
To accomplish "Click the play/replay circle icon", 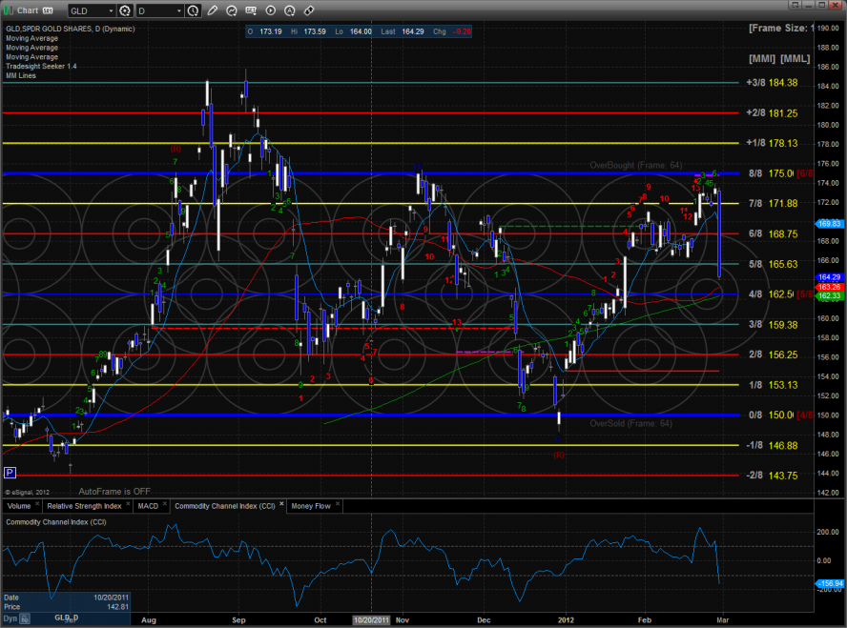I will point(271,11).
